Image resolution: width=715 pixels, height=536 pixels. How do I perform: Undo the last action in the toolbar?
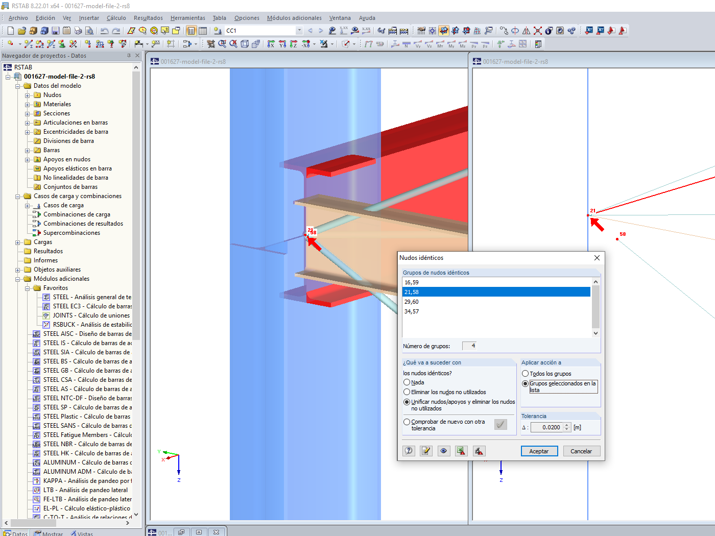point(105,31)
